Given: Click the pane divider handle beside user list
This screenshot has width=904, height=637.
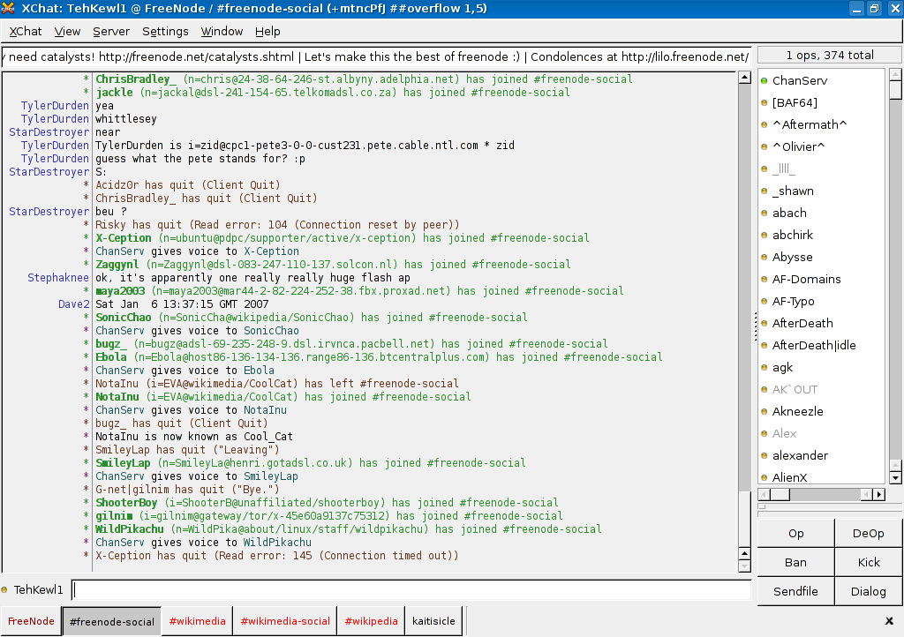Looking at the screenshot, I should point(755,326).
